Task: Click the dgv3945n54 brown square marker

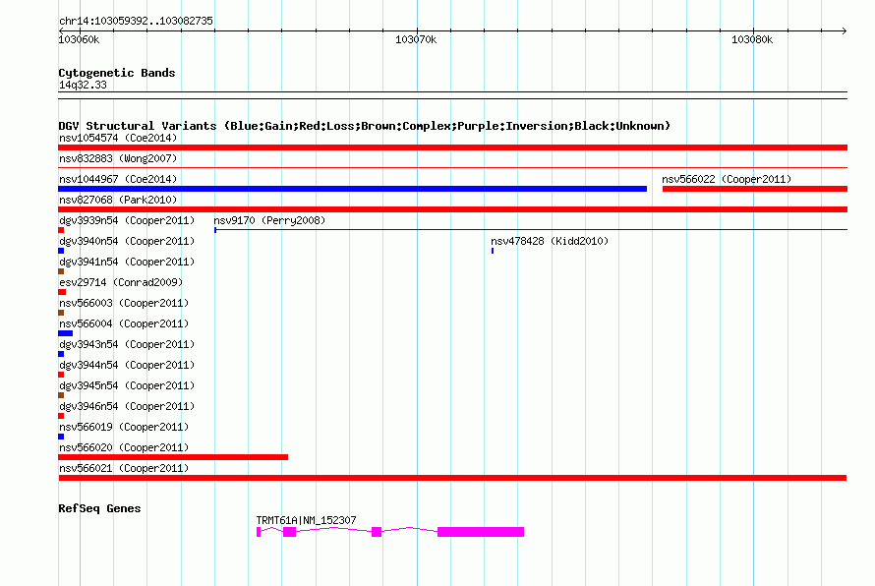Action: pyautogui.click(x=61, y=395)
